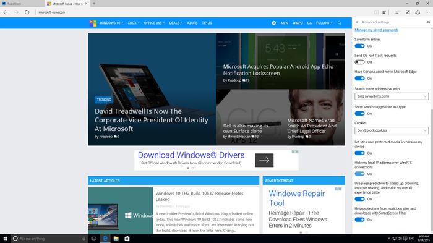
Task: Open Reading view book icon
Action: tap(376, 12)
